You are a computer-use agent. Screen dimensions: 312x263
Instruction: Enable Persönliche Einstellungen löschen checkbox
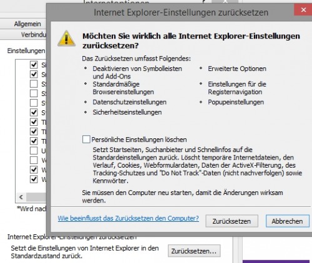[86, 140]
